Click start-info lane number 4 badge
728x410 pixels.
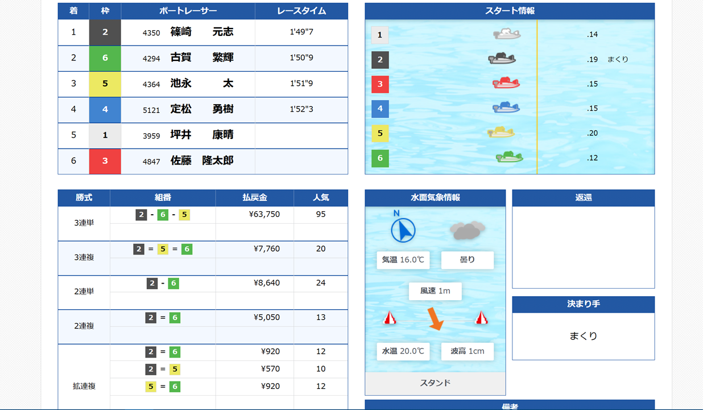pos(380,108)
